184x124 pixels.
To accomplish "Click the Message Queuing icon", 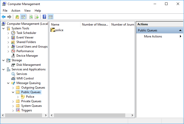I will [x=13, y=83].
